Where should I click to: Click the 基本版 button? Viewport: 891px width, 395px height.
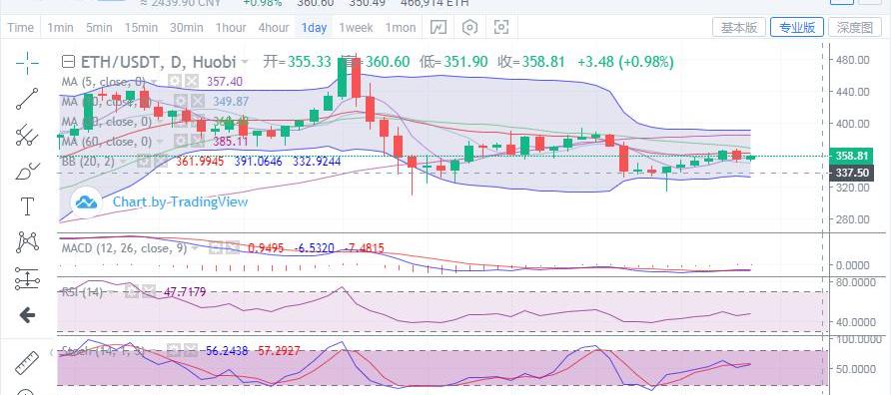739,27
